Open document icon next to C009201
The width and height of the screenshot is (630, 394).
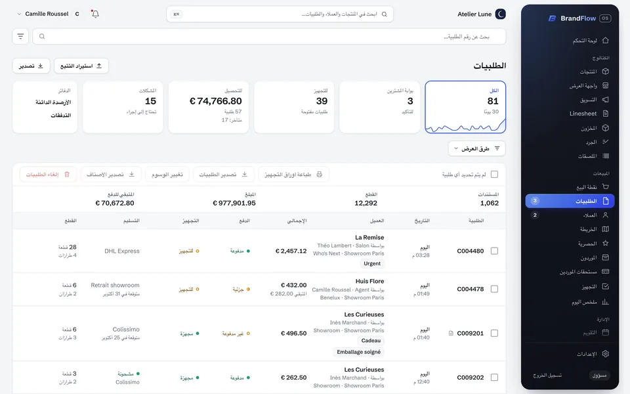[x=451, y=334]
